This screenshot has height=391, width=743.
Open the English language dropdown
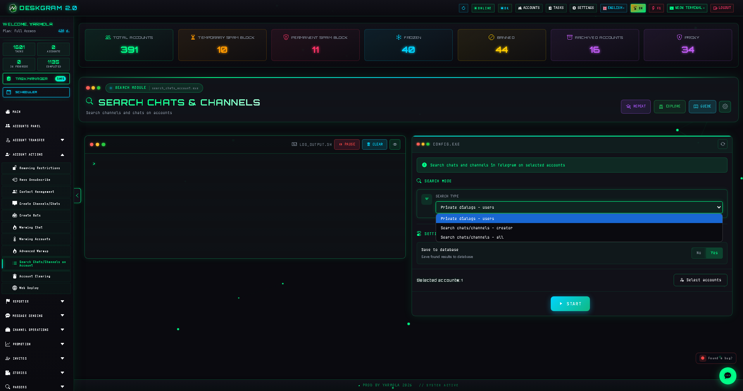point(614,8)
